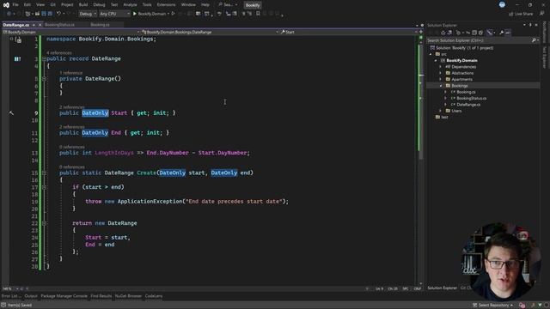Select Solution 'Bookify' root node
Image resolution: width=550 pixels, height=309 pixels.
[x=462, y=48]
